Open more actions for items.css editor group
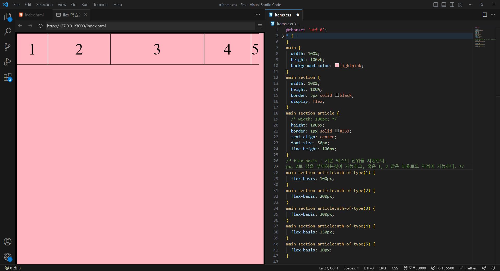The height and width of the screenshot is (271, 500). tap(493, 15)
